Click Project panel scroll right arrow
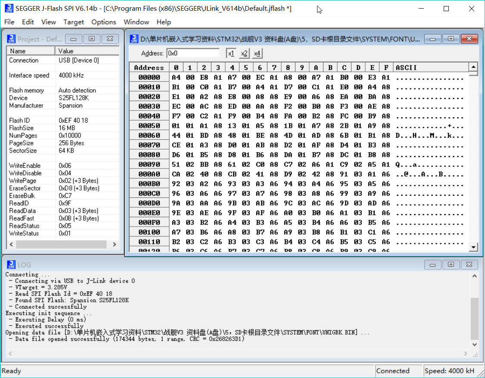The height and width of the screenshot is (378, 485). [115, 244]
